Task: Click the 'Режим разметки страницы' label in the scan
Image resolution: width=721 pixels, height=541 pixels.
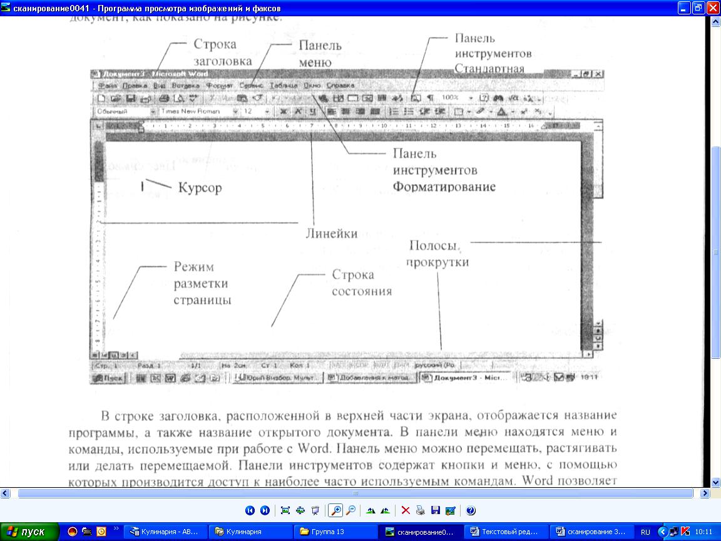Action: (202, 284)
